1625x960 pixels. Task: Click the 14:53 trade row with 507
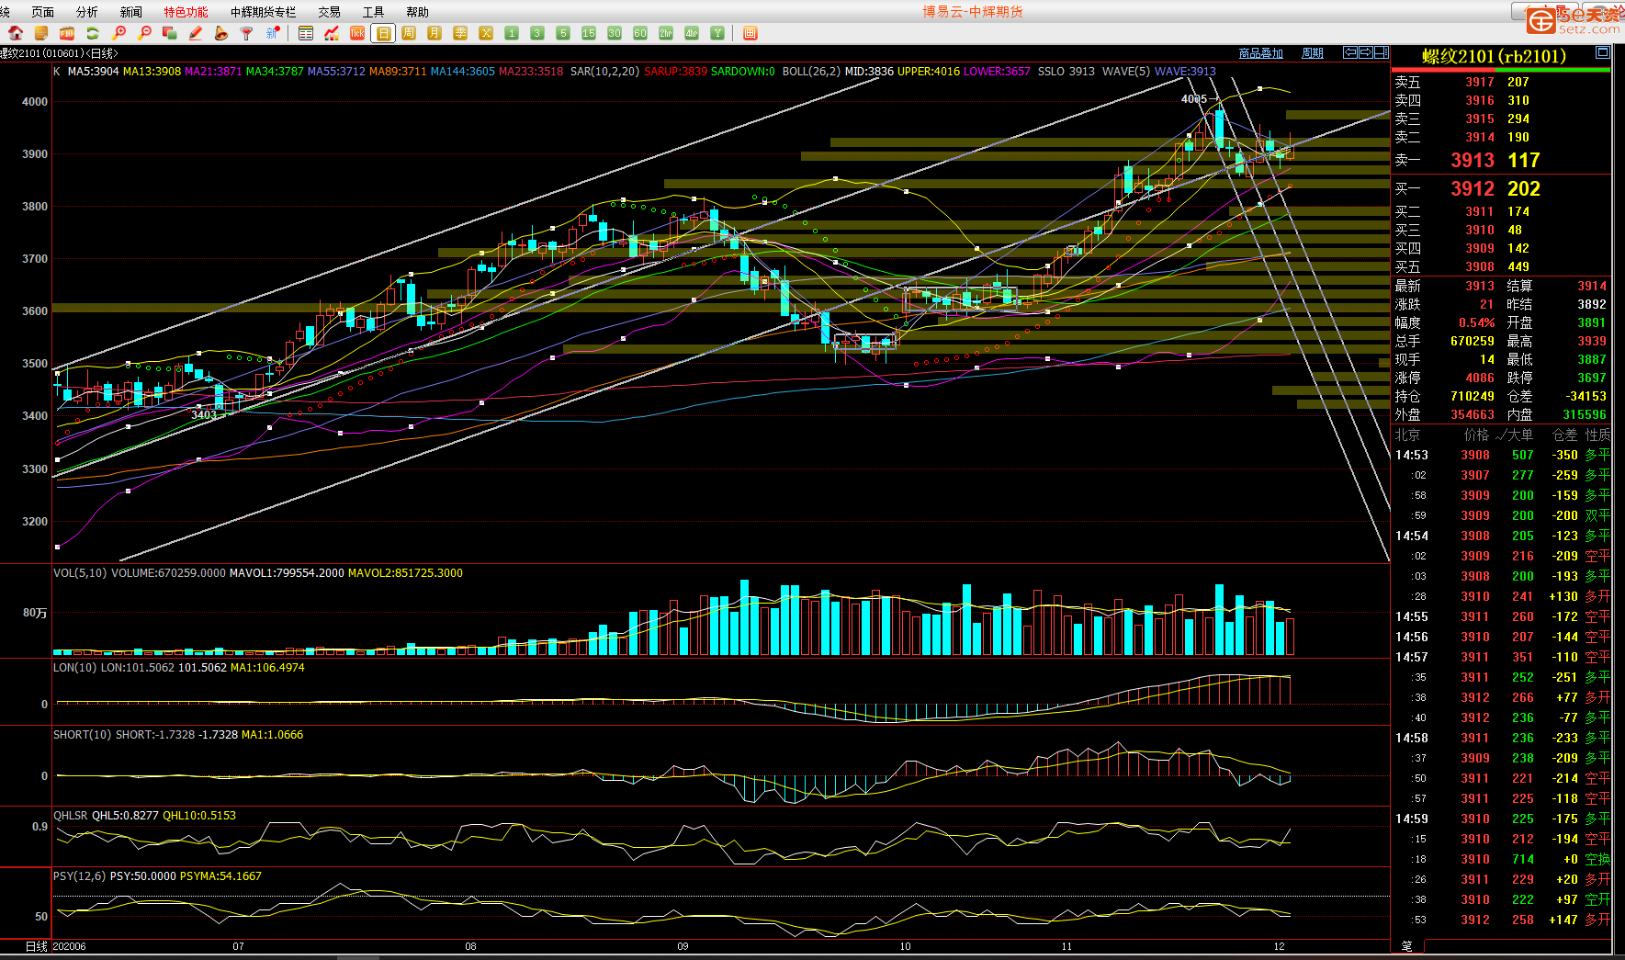tap(1501, 455)
